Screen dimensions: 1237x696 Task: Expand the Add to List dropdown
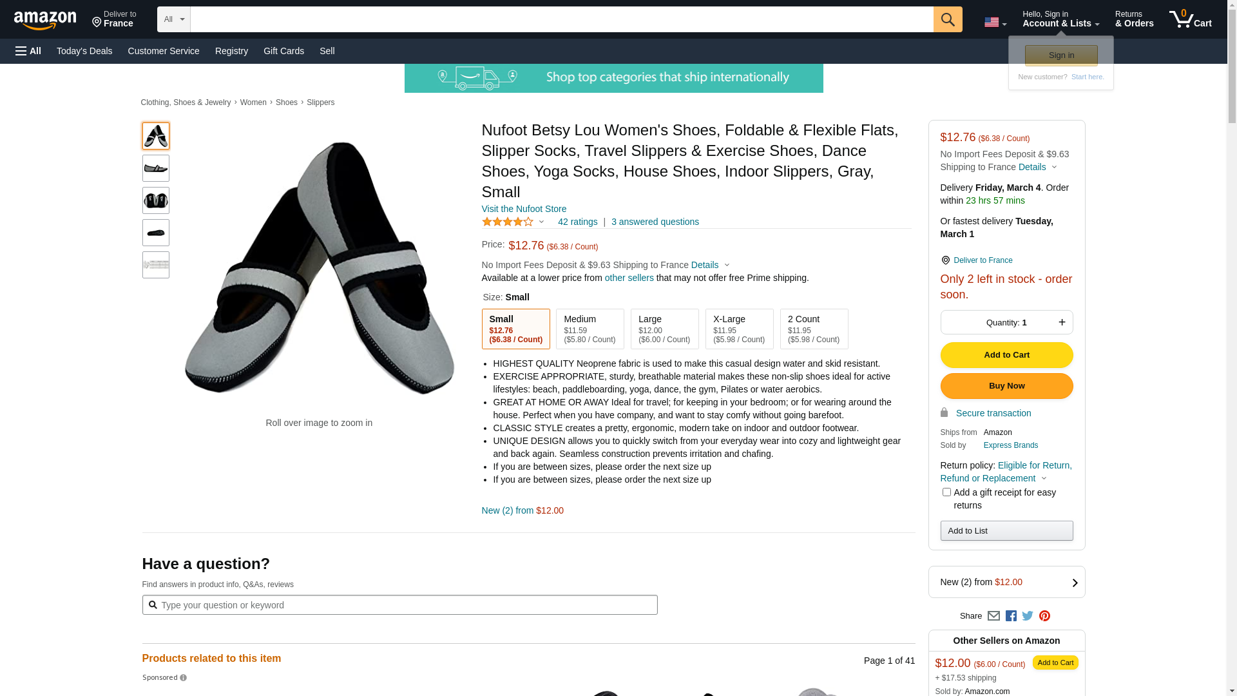(1006, 531)
